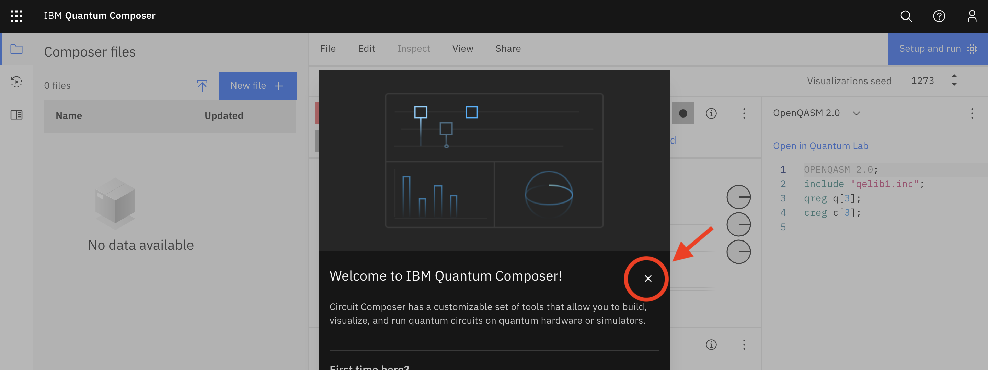Click Open in Quantum Lab link
The width and height of the screenshot is (988, 370).
[820, 146]
